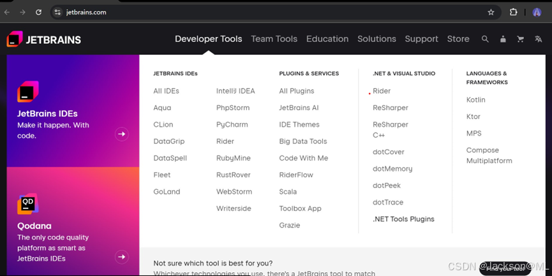
Task: Open the dotCover link
Action: pos(388,152)
